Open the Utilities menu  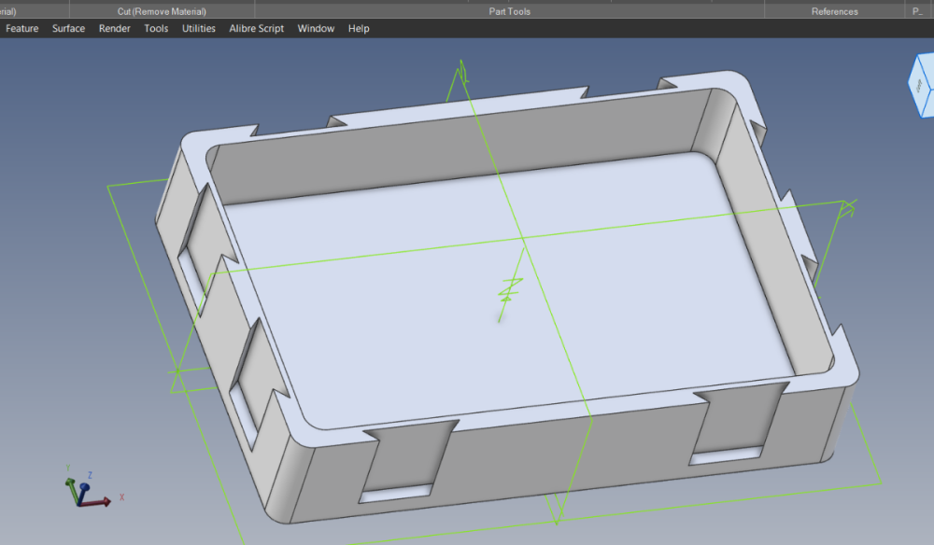pyautogui.click(x=198, y=29)
